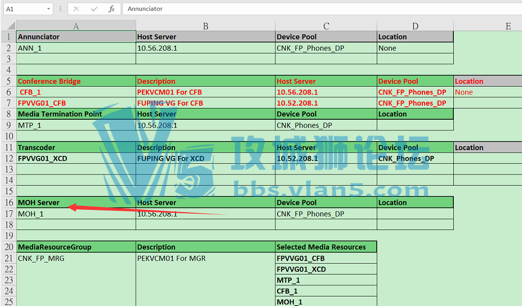Click CNK_FP_Phones_DP in row 2

tap(326, 48)
